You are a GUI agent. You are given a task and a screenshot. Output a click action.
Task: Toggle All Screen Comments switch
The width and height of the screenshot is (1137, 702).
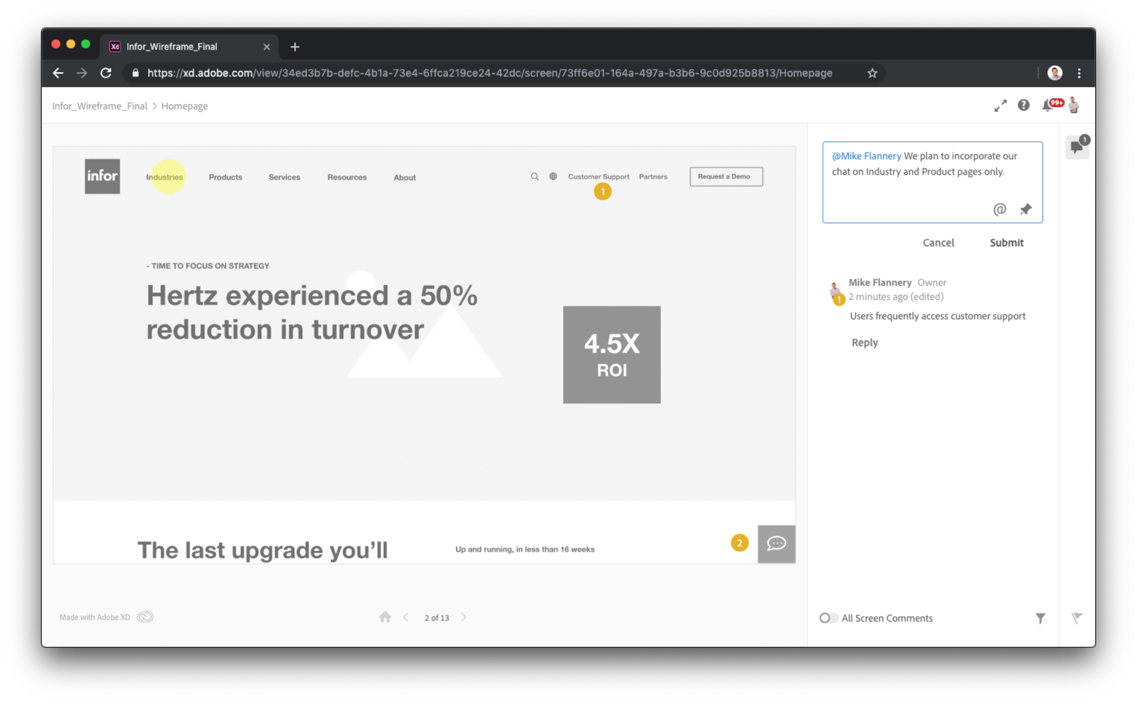click(828, 618)
